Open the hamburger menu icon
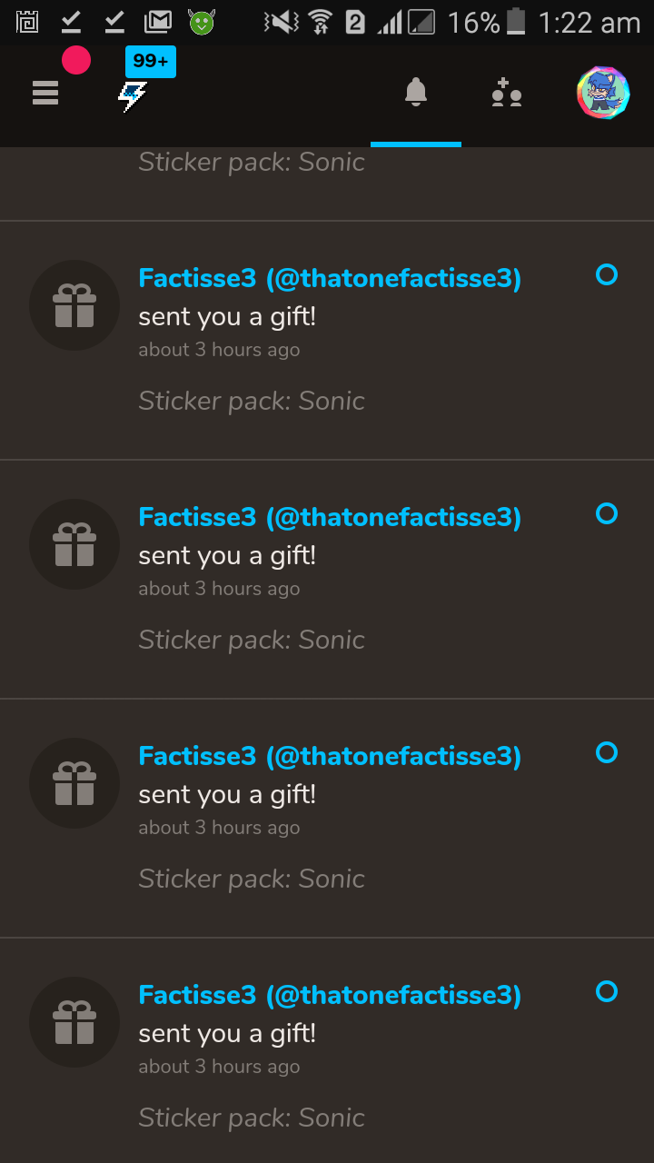The height and width of the screenshot is (1163, 654). click(x=45, y=93)
